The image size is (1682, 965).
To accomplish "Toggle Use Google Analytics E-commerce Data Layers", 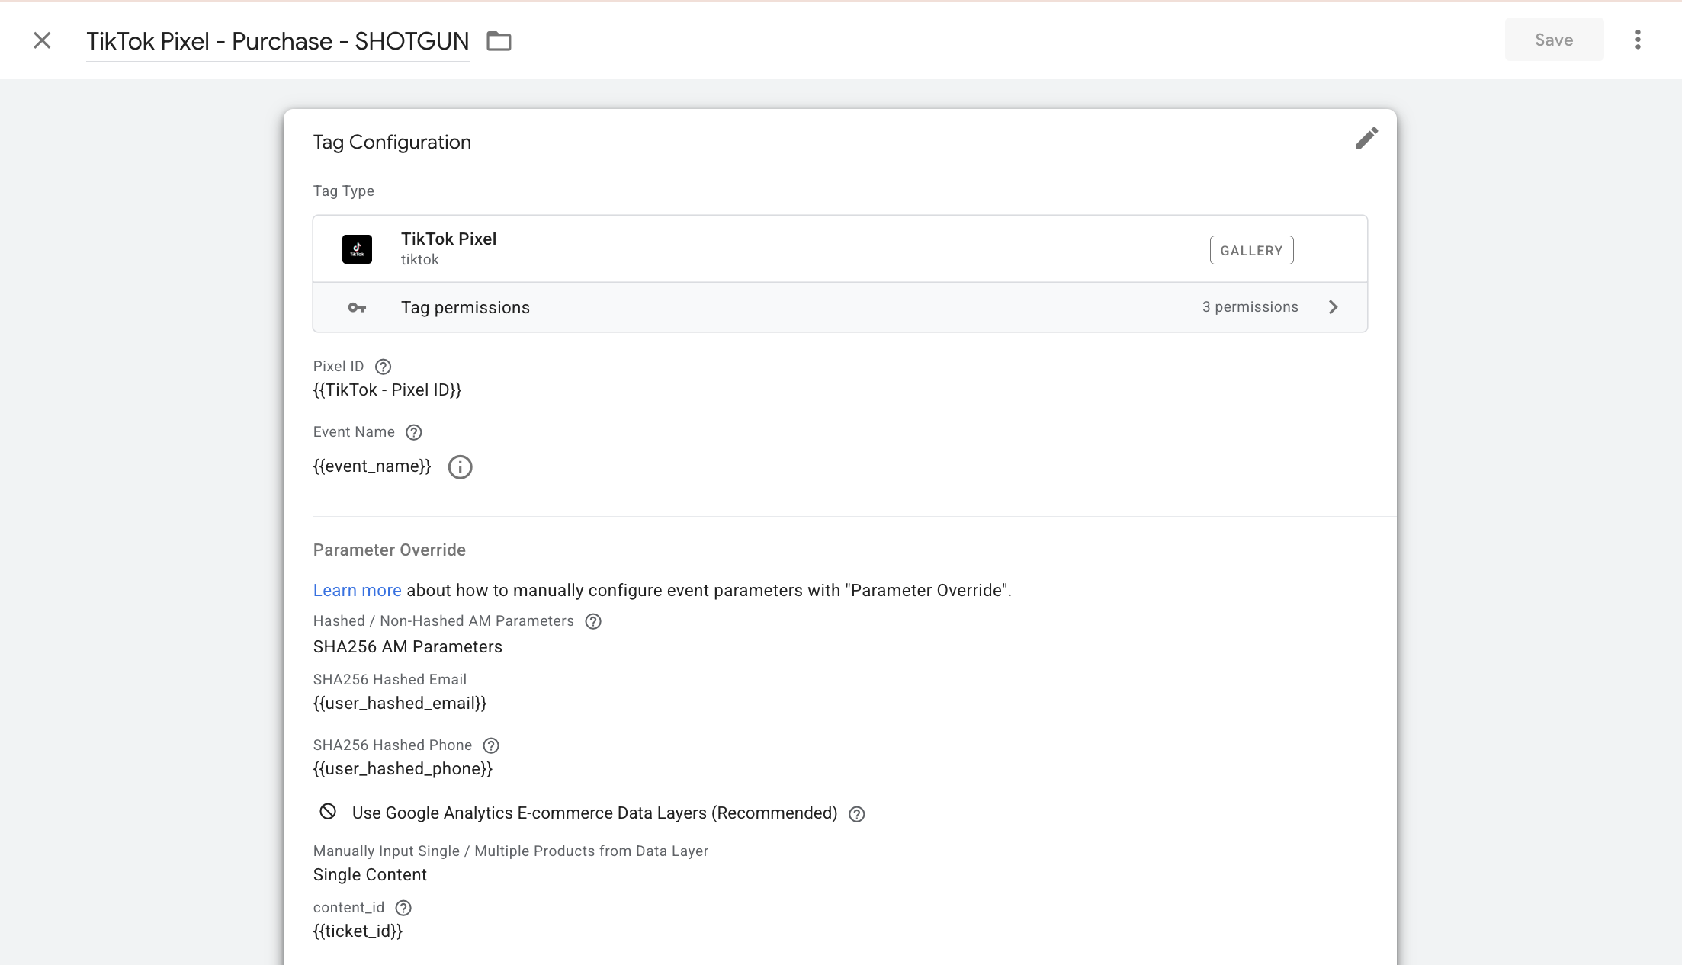I will 328,812.
